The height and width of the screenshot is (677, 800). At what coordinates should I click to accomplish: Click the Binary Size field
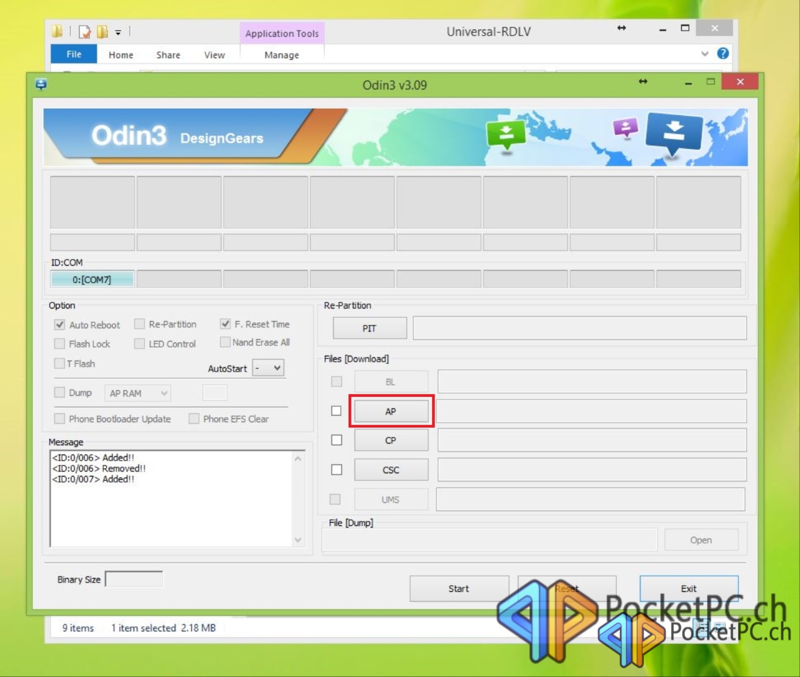(x=134, y=579)
